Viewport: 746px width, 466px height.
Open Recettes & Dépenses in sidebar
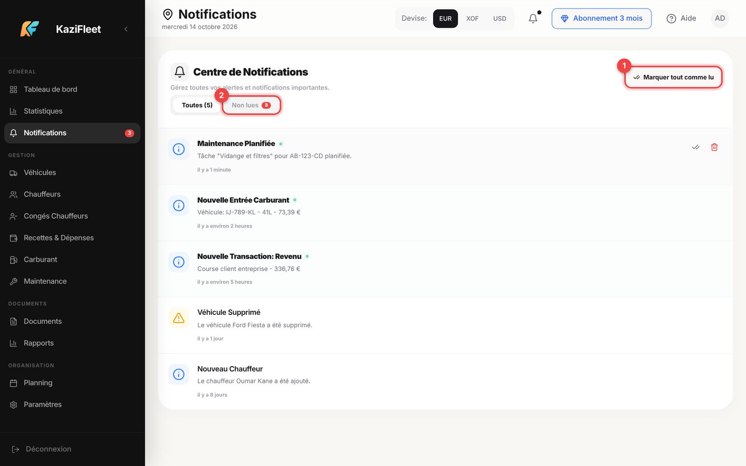[x=72, y=238]
